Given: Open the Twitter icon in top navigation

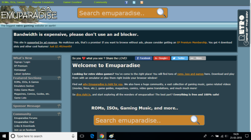Looking at the screenshot, I should click(134, 2).
